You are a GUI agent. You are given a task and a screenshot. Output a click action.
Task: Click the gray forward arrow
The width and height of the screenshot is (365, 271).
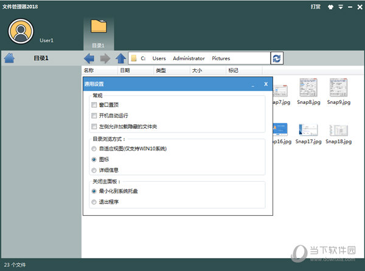click(x=105, y=58)
